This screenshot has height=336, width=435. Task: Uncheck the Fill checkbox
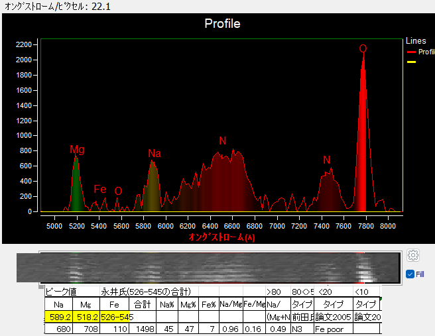pos(410,274)
